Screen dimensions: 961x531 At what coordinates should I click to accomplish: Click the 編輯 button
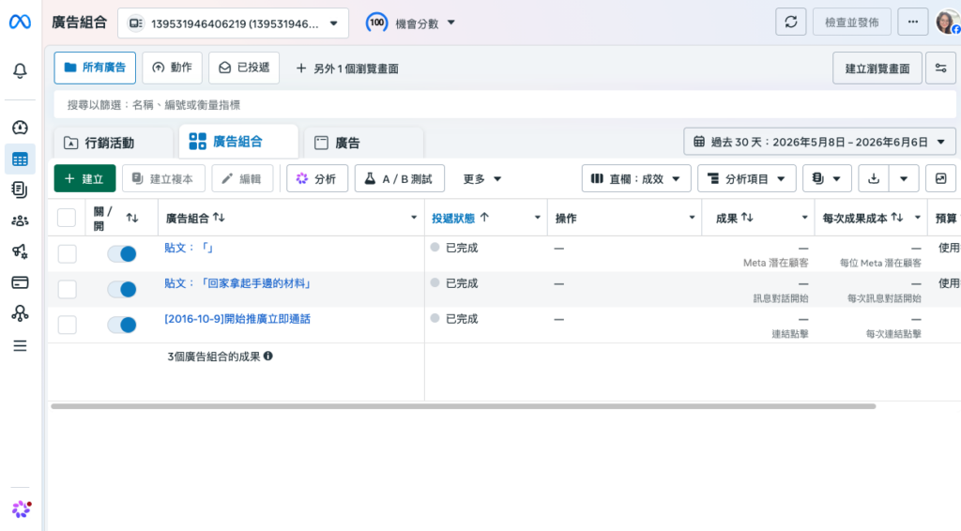pyautogui.click(x=242, y=179)
